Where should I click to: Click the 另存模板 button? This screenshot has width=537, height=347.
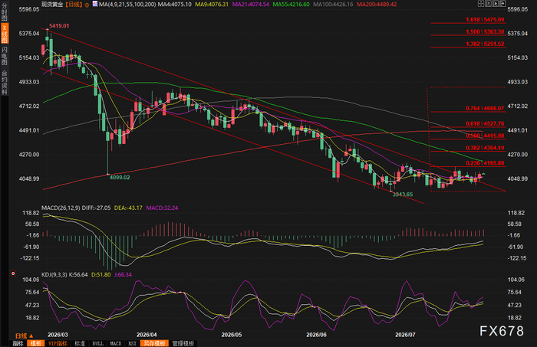[x=154, y=343]
